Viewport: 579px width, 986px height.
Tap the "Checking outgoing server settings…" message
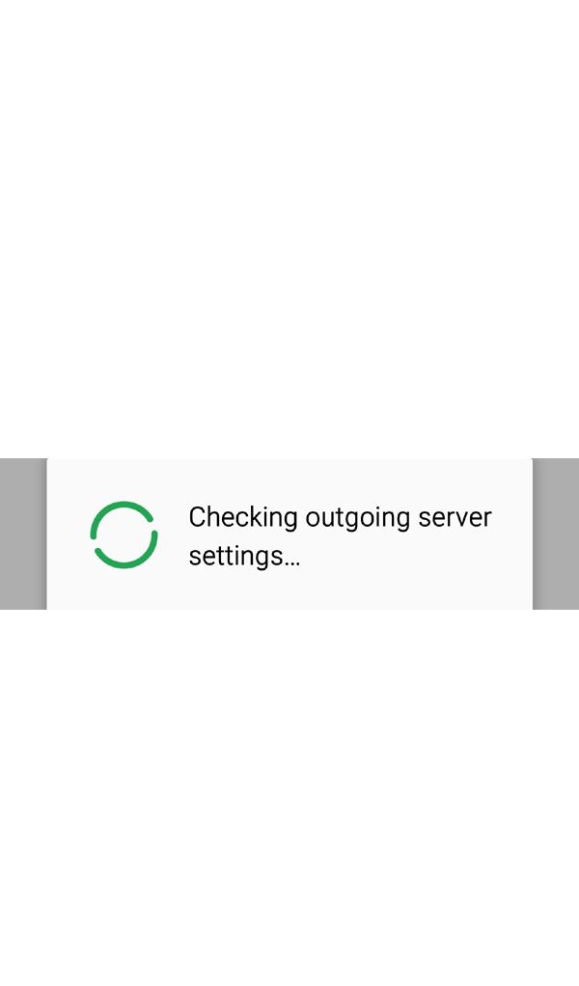pyautogui.click(x=340, y=535)
